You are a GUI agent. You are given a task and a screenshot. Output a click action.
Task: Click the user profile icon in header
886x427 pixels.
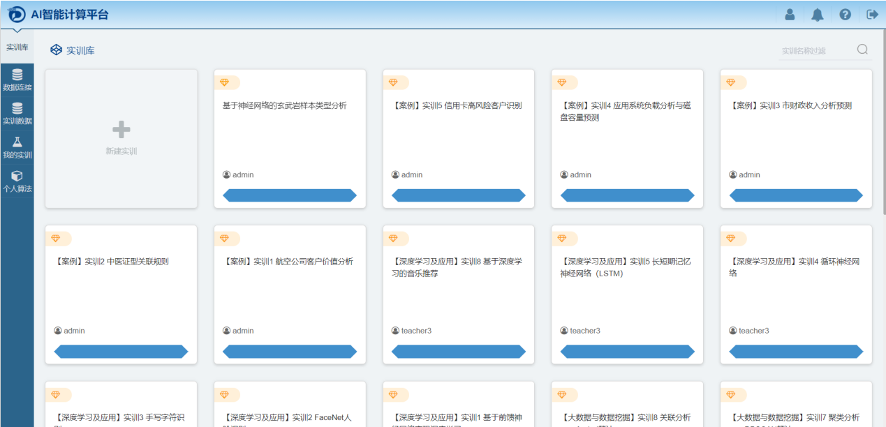tap(790, 15)
